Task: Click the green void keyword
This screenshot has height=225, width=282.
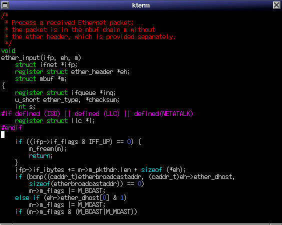Action: click(8, 50)
